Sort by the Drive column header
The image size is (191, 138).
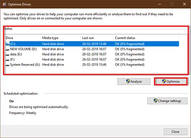23,38
